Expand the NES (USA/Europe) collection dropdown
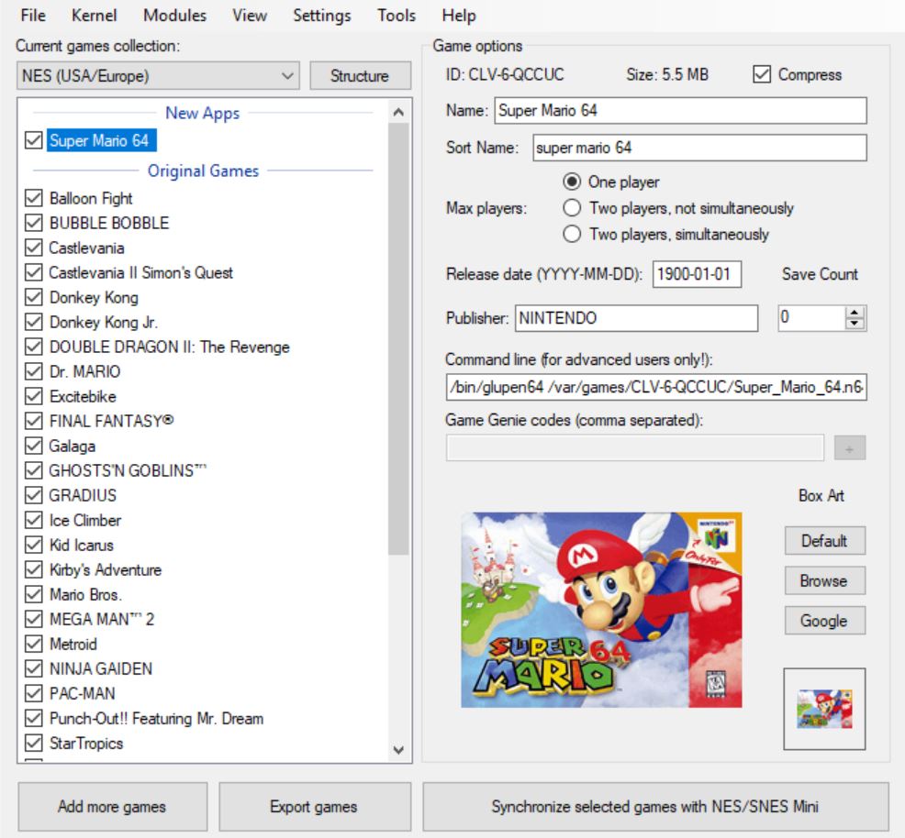Image resolution: width=905 pixels, height=838 pixels. click(x=158, y=75)
